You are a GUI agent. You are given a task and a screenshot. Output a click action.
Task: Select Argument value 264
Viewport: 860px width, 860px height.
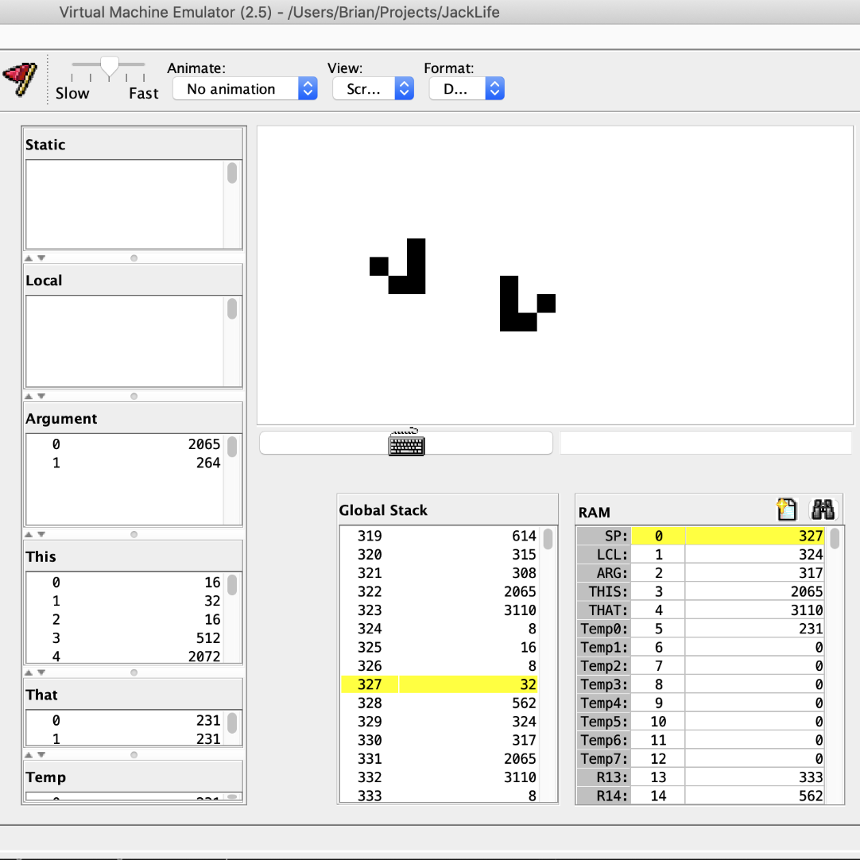(208, 463)
